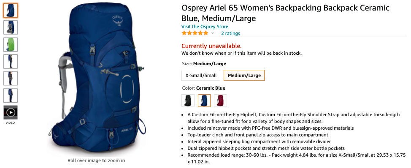Select the sixth thumbnail image
Image resolution: width=411 pixels, height=168 pixels.
point(11,96)
